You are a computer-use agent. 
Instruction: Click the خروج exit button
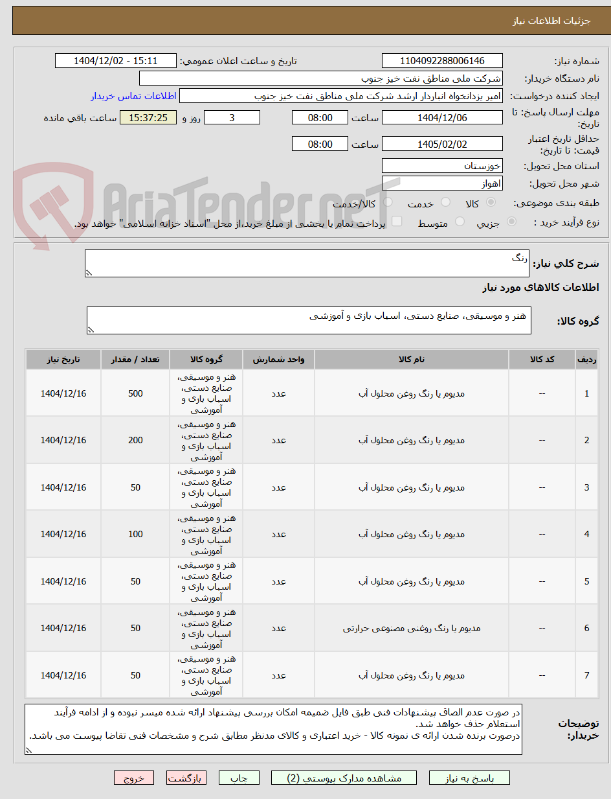pyautogui.click(x=134, y=778)
